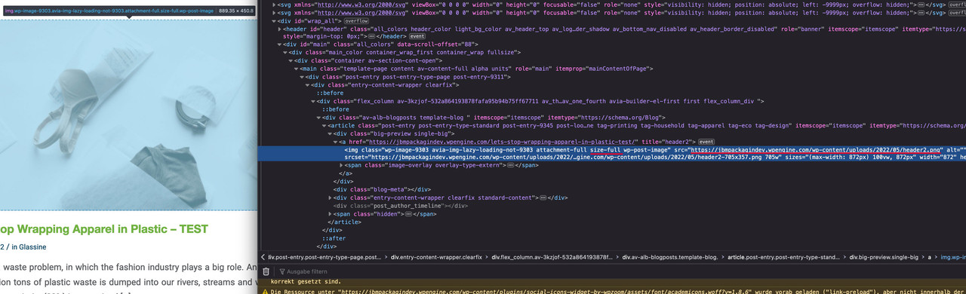The image size is (966, 294).
Task: Expand the span class hidden node
Action: [330, 213]
